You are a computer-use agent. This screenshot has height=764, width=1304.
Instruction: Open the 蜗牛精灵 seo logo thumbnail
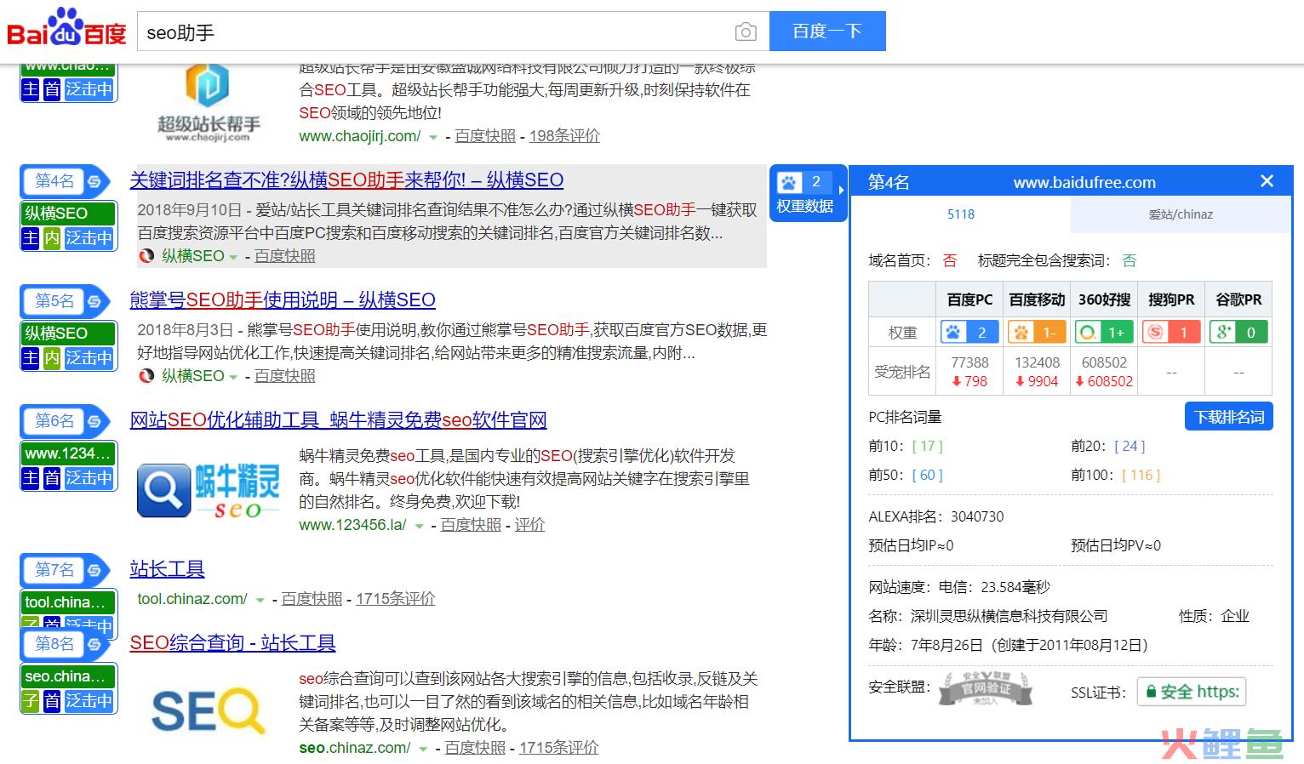point(209,491)
